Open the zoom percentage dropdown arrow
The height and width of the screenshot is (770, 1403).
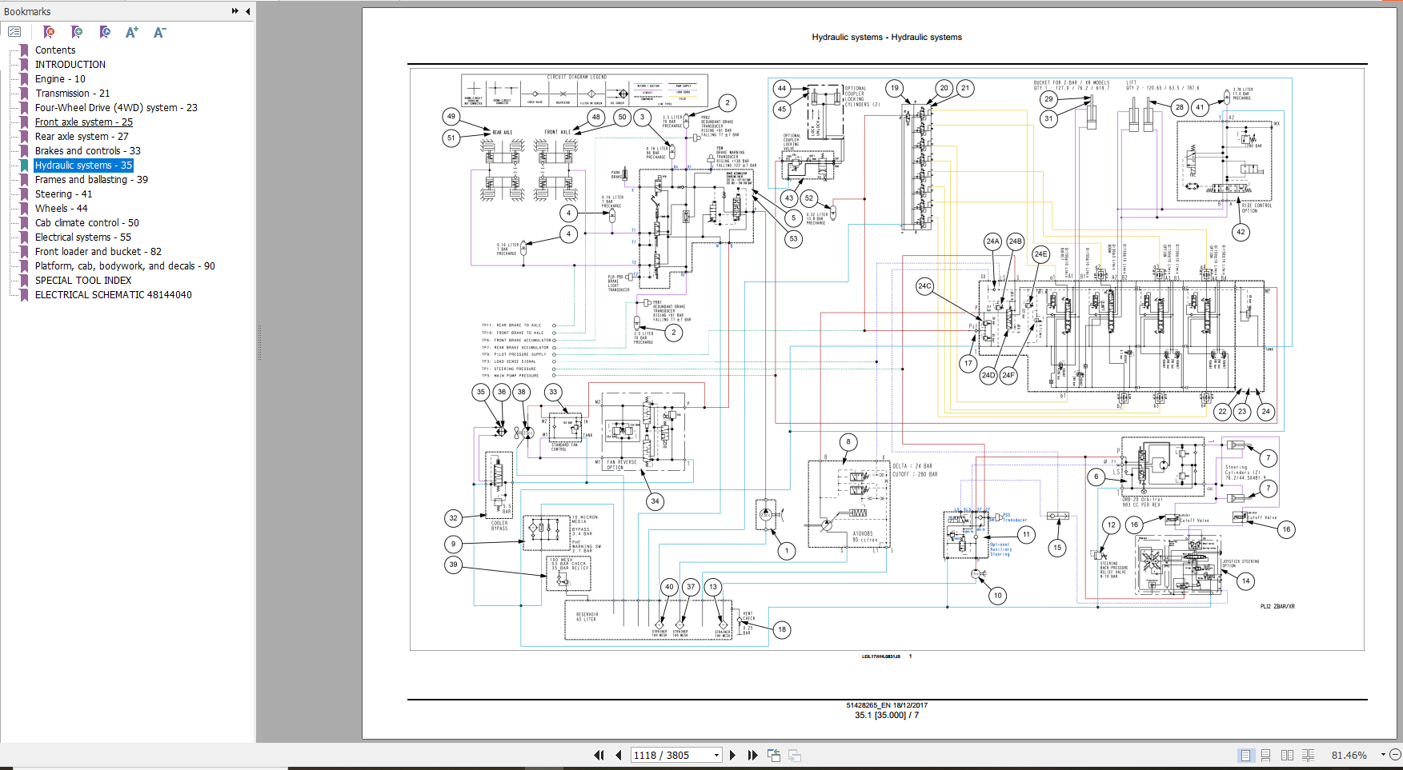click(x=1382, y=755)
